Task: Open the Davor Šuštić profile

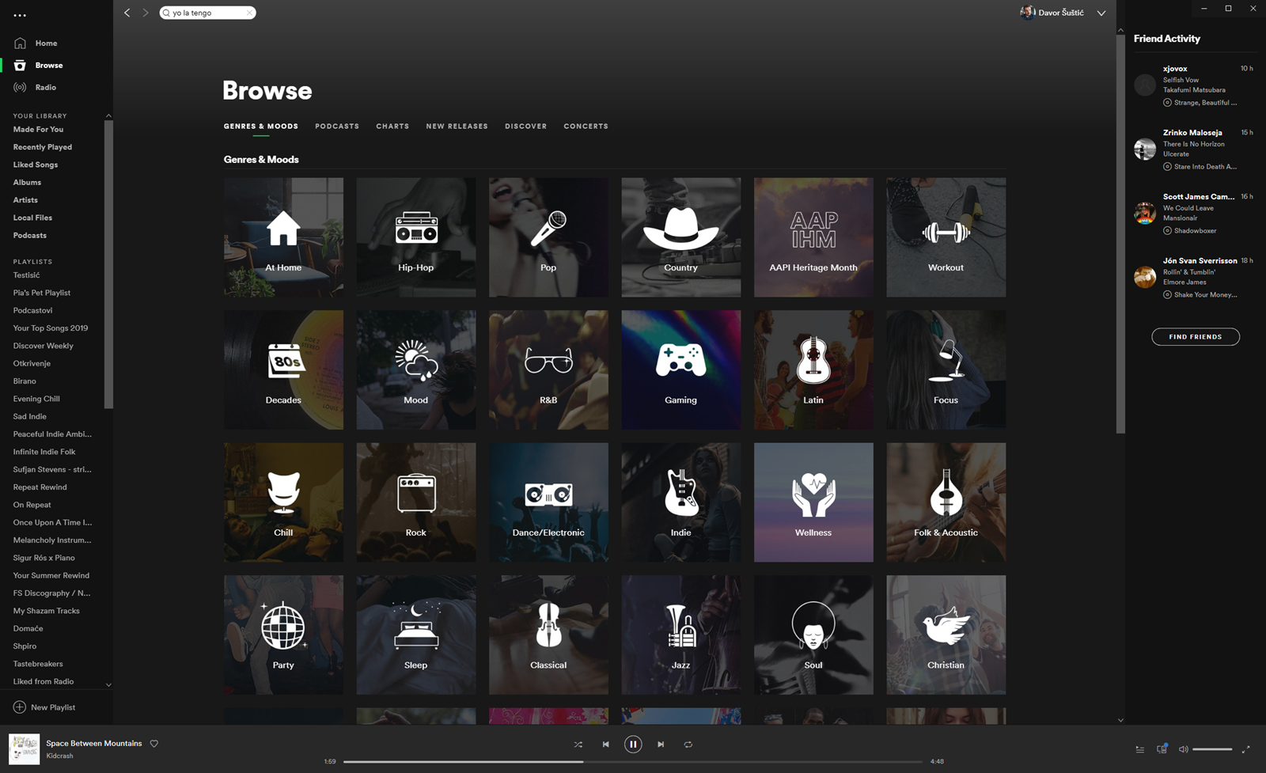Action: coord(1052,13)
